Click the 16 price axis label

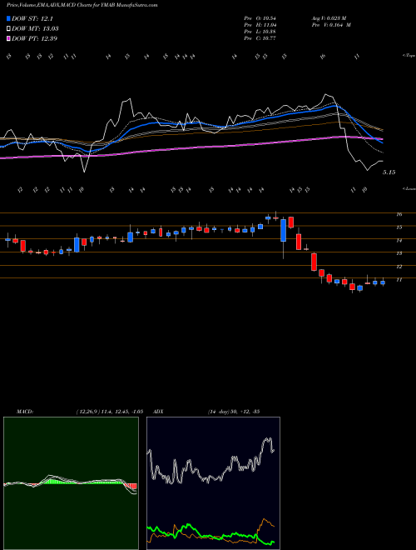pyautogui.click(x=399, y=214)
